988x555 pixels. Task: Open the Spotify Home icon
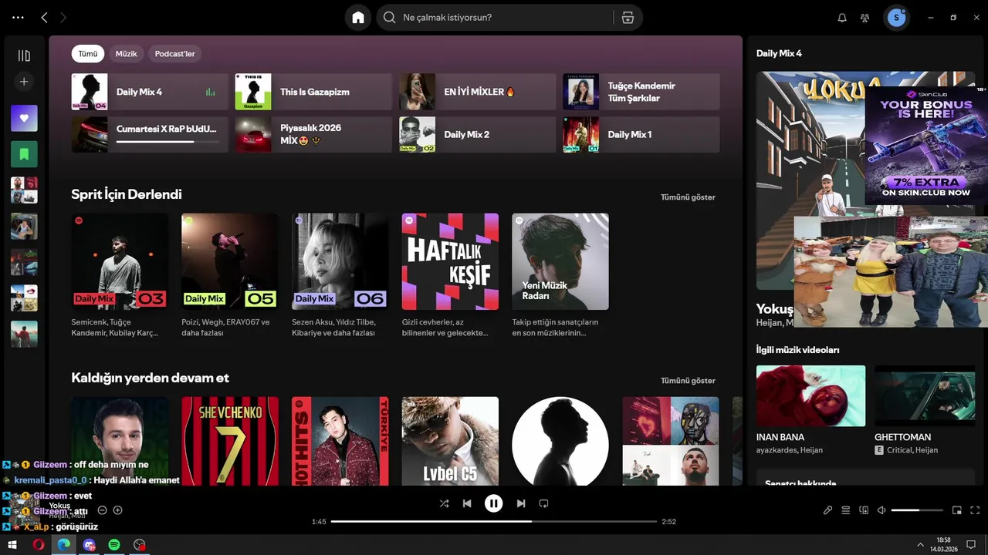coord(358,18)
